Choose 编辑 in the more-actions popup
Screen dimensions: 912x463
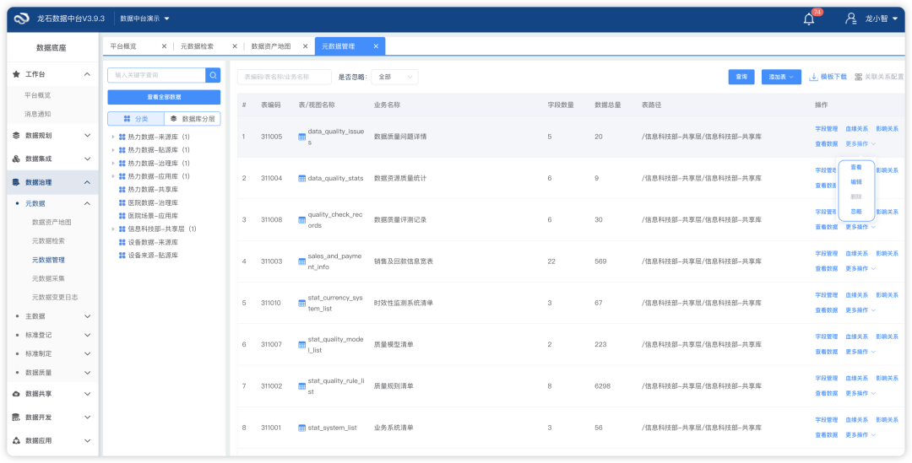tap(856, 182)
